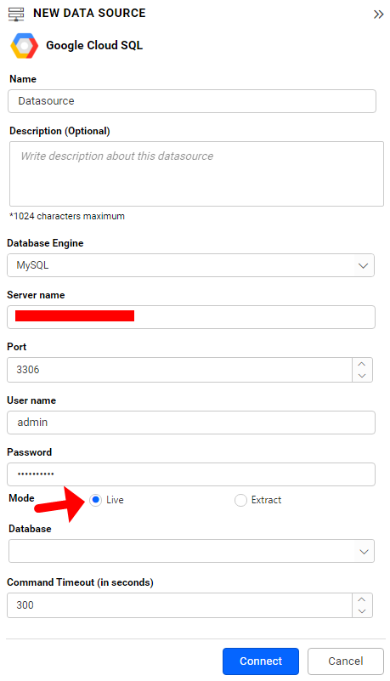The image size is (390, 681).
Task: Expand the Database dropdown list
Action: point(191,551)
